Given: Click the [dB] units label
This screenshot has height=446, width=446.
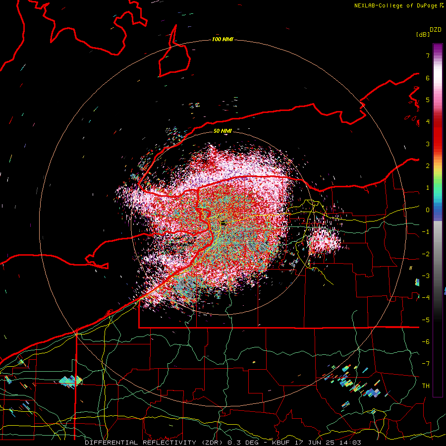Looking at the screenshot, I should [x=423, y=34].
